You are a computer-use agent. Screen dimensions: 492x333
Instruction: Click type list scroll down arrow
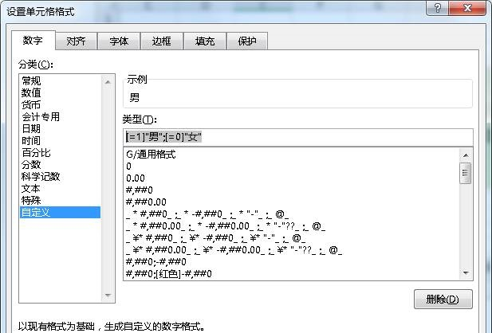[466, 273]
